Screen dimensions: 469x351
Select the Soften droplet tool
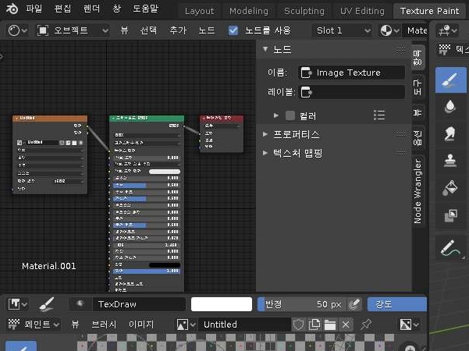450,107
